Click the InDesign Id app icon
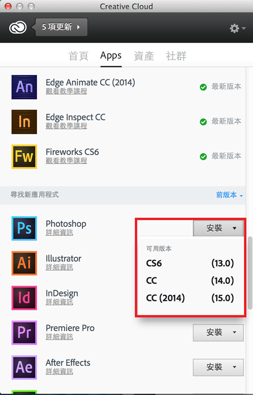The width and height of the screenshot is (253, 395). click(x=24, y=298)
